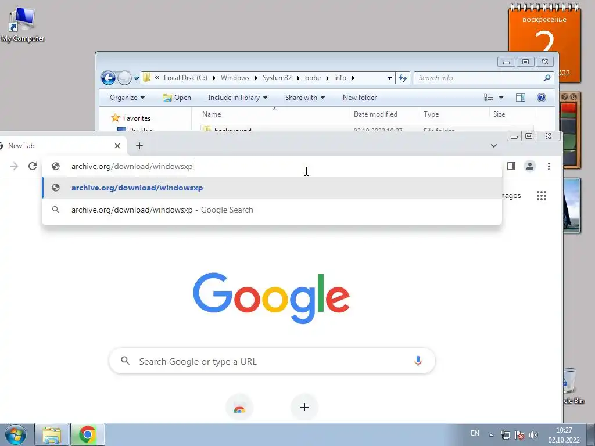Open the Include in library menu
The width and height of the screenshot is (595, 446).
tap(238, 98)
